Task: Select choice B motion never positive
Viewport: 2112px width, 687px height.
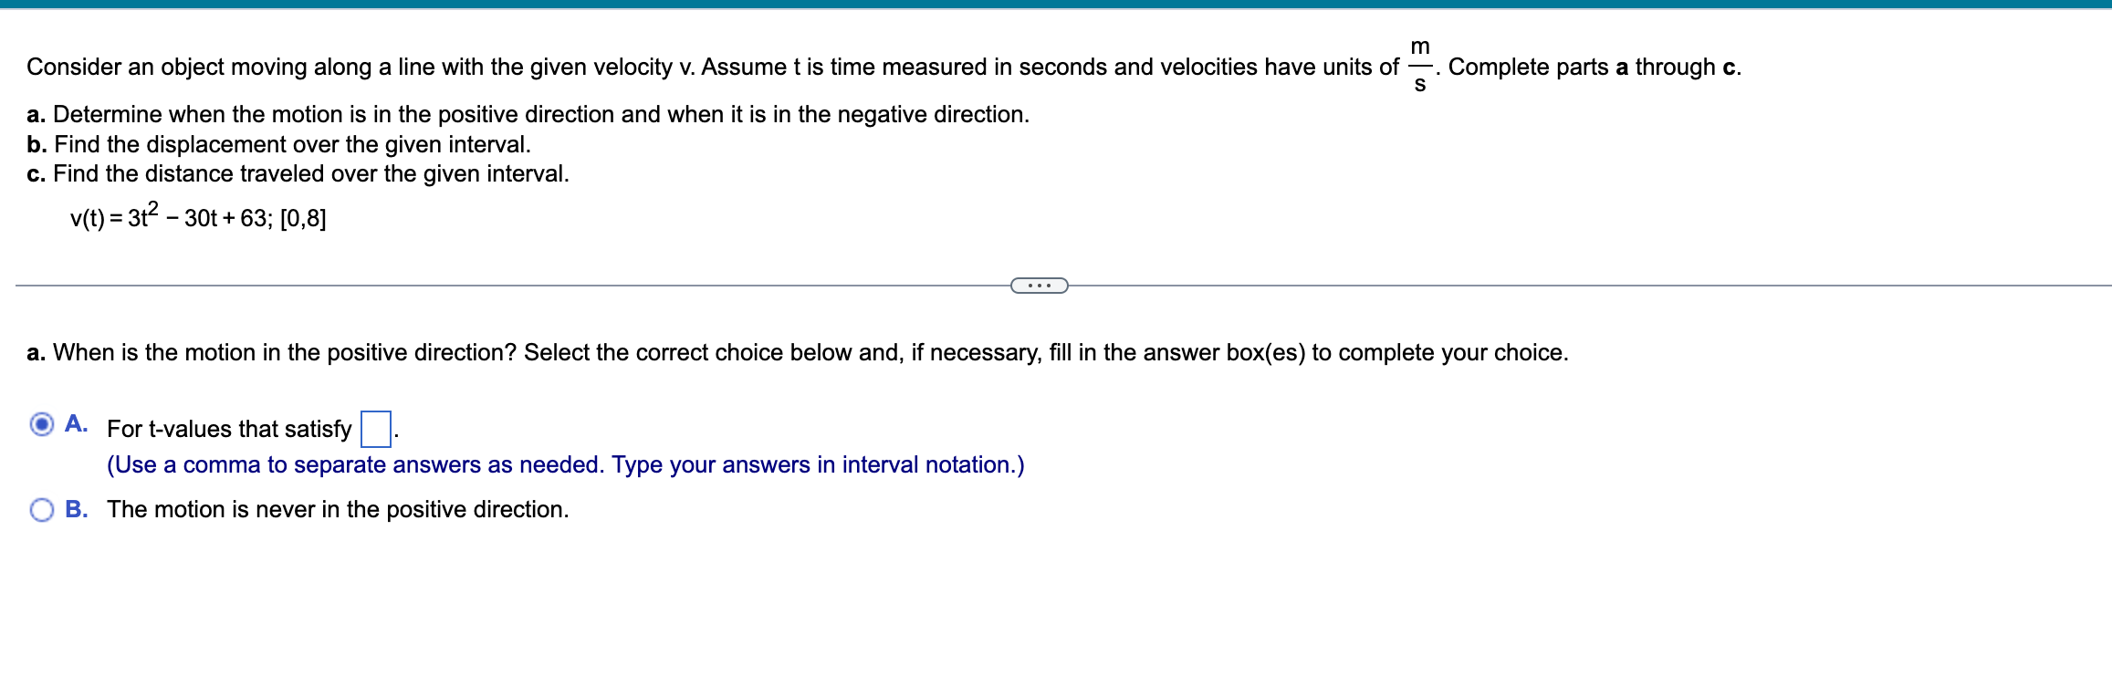Action: click(42, 508)
